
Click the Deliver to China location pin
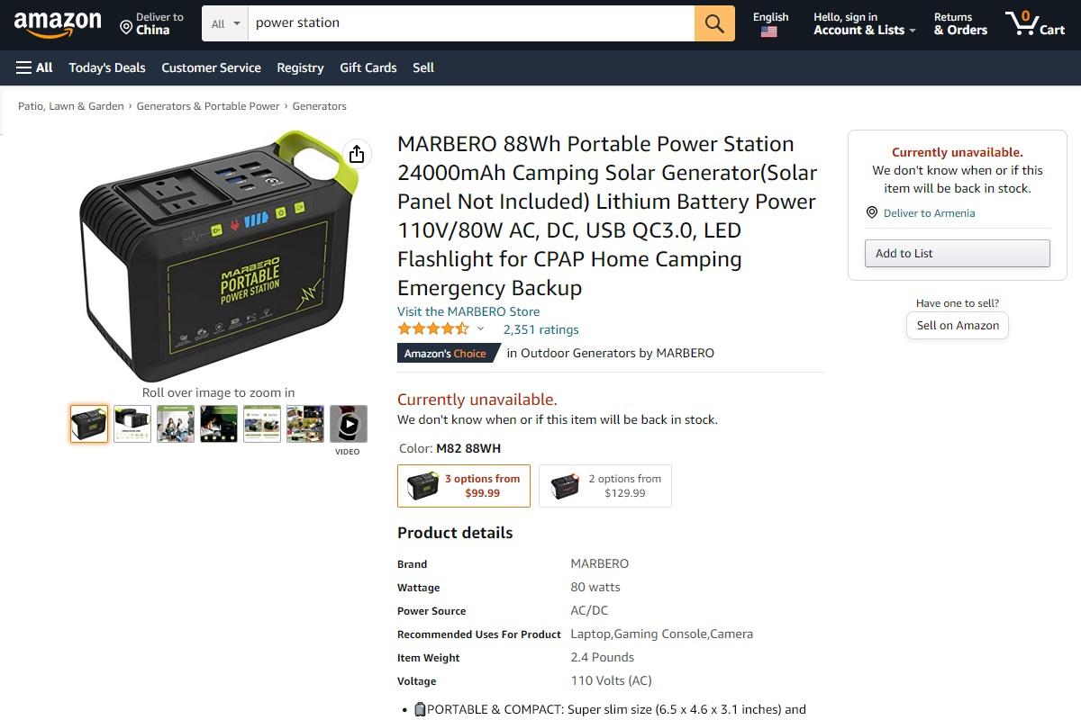(x=126, y=27)
